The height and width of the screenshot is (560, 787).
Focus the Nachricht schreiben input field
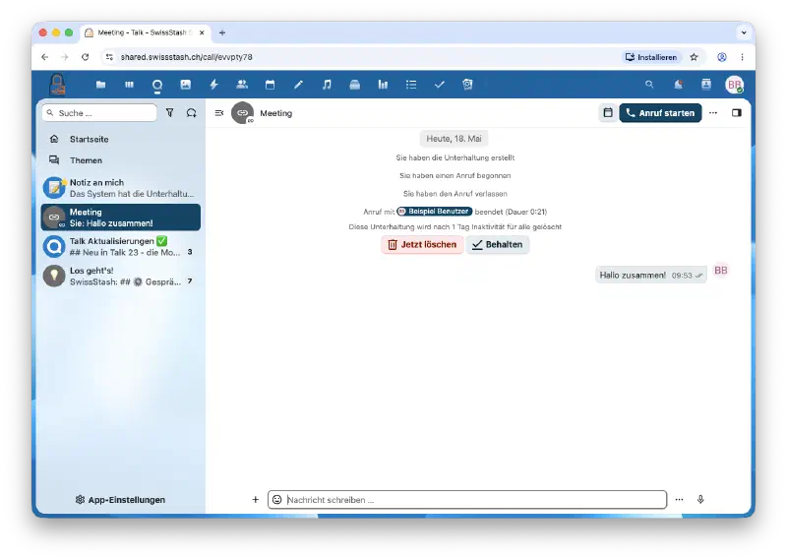[x=467, y=500]
